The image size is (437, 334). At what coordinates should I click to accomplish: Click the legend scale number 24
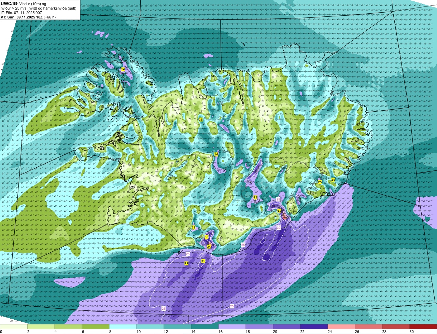point(329,332)
